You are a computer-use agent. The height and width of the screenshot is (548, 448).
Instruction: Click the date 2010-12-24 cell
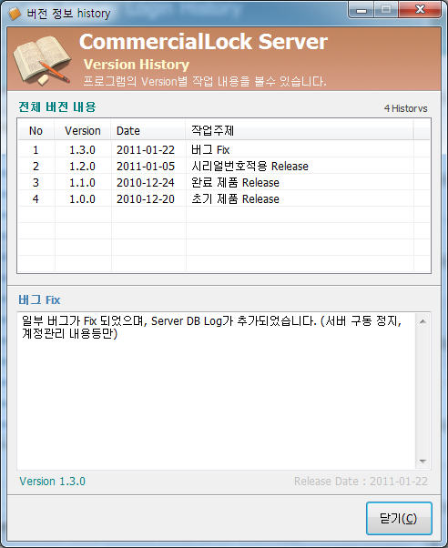(x=146, y=183)
